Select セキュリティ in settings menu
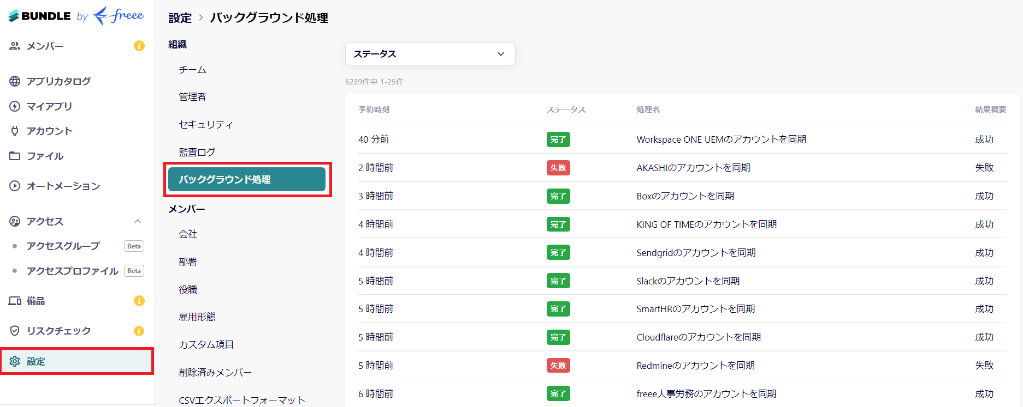 pos(206,124)
